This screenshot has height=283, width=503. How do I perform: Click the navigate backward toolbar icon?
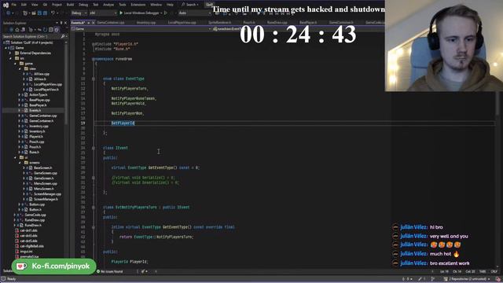click(9, 13)
